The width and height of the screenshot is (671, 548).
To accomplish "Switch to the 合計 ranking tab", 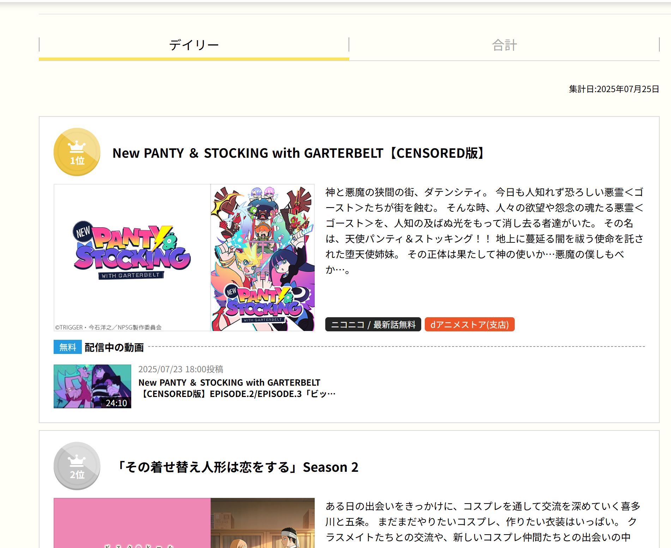I will 504,45.
